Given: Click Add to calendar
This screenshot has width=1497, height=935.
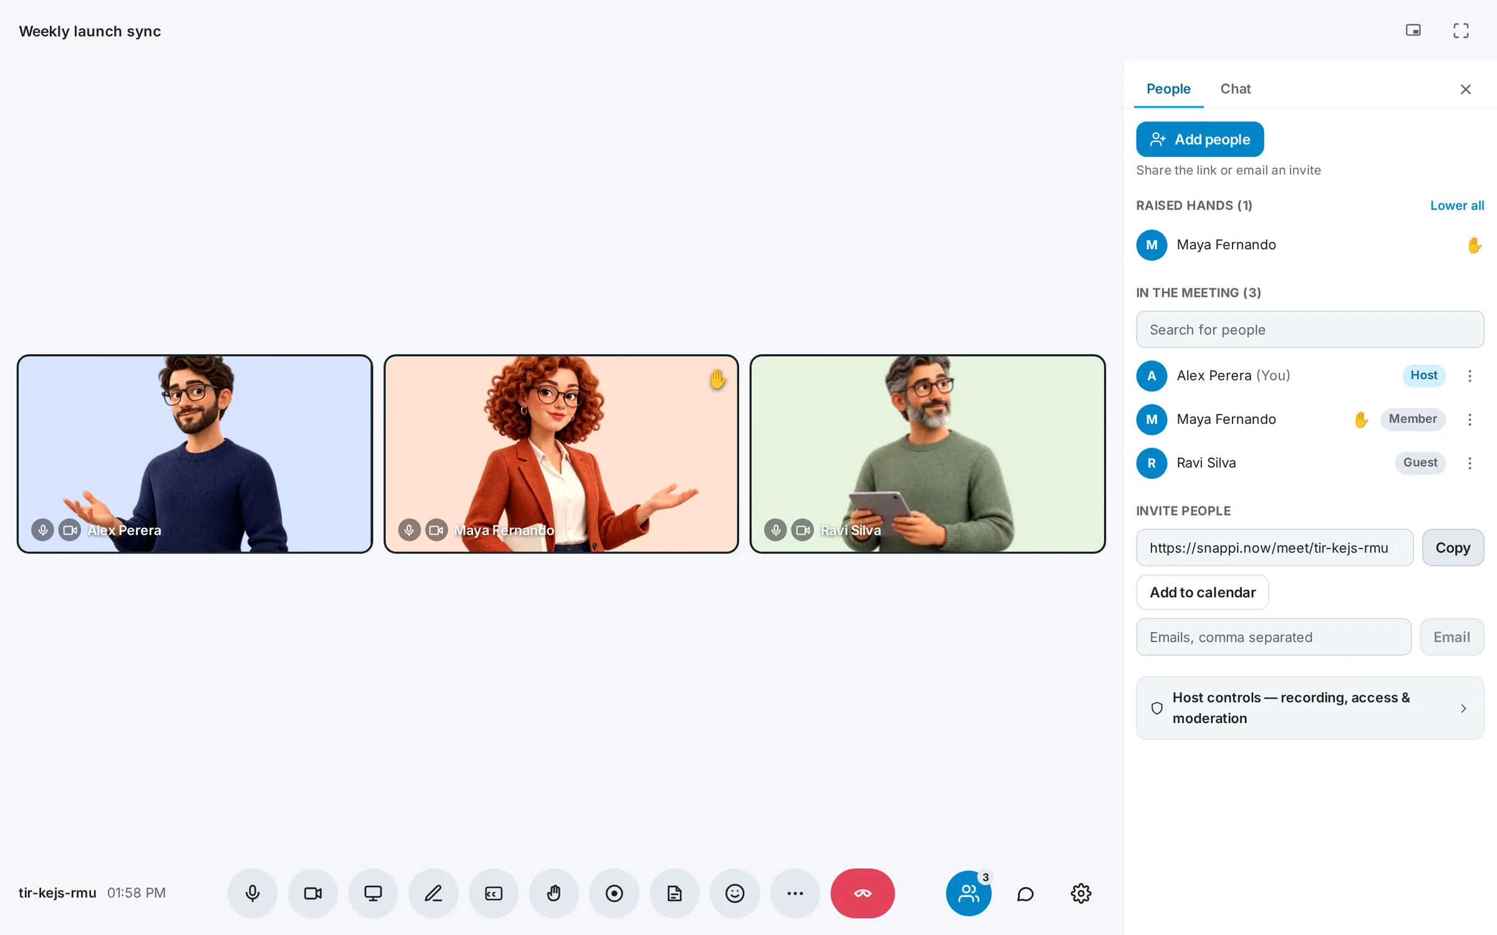Looking at the screenshot, I should (x=1203, y=592).
